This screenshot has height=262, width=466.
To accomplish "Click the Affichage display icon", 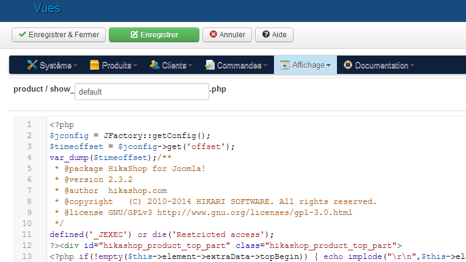I will 285,65.
